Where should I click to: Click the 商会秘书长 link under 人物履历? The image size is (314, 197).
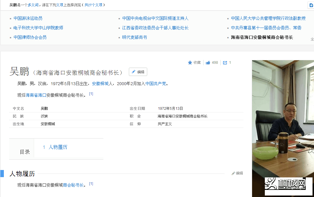tap(73, 185)
